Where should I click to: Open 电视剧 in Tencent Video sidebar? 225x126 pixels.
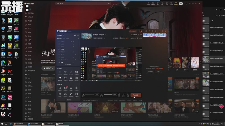click(29, 21)
